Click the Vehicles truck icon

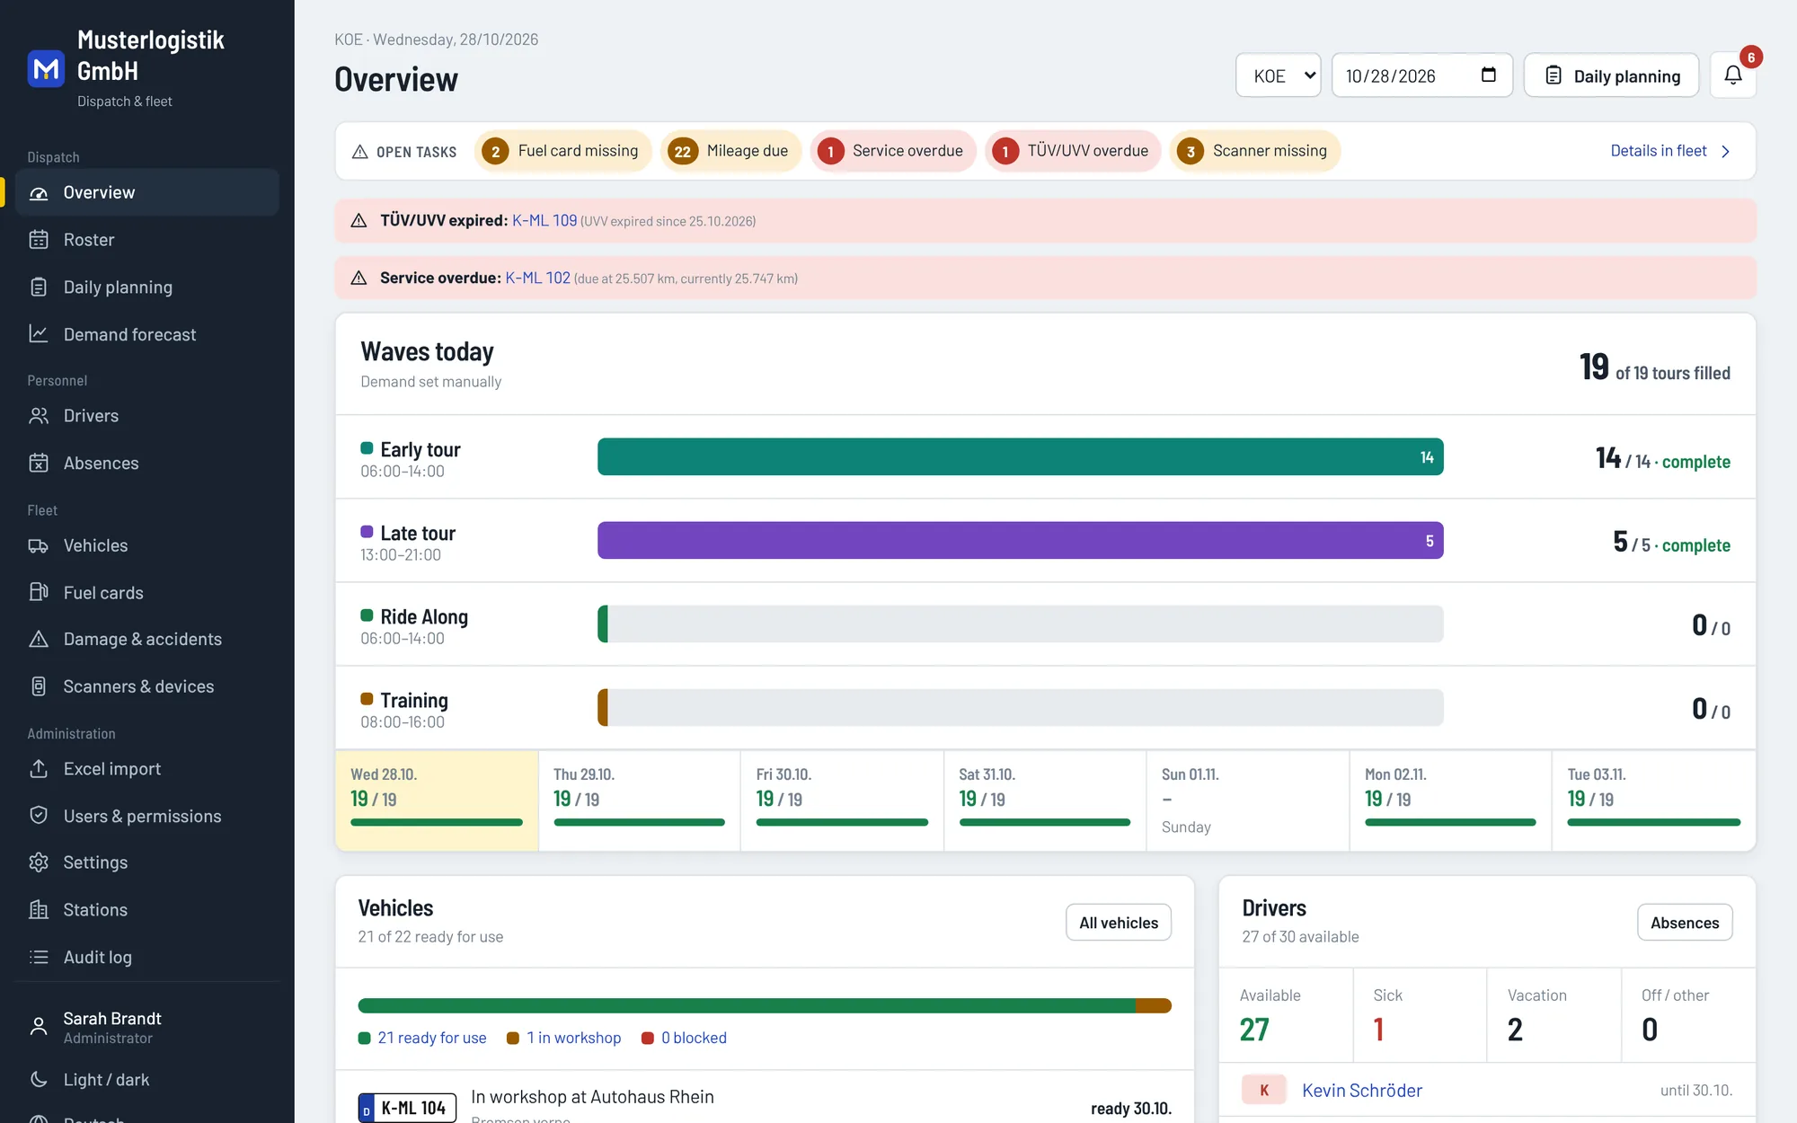pos(39,545)
